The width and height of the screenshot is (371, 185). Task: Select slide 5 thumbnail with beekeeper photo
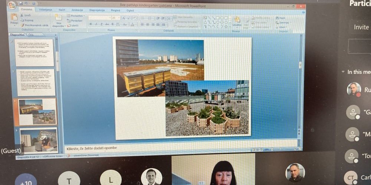point(39,141)
